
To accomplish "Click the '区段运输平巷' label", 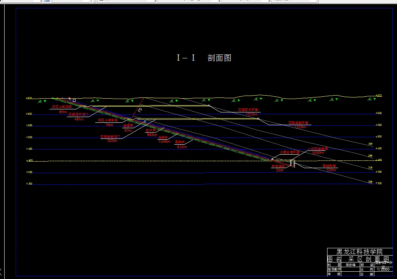I will (x=298, y=123).
